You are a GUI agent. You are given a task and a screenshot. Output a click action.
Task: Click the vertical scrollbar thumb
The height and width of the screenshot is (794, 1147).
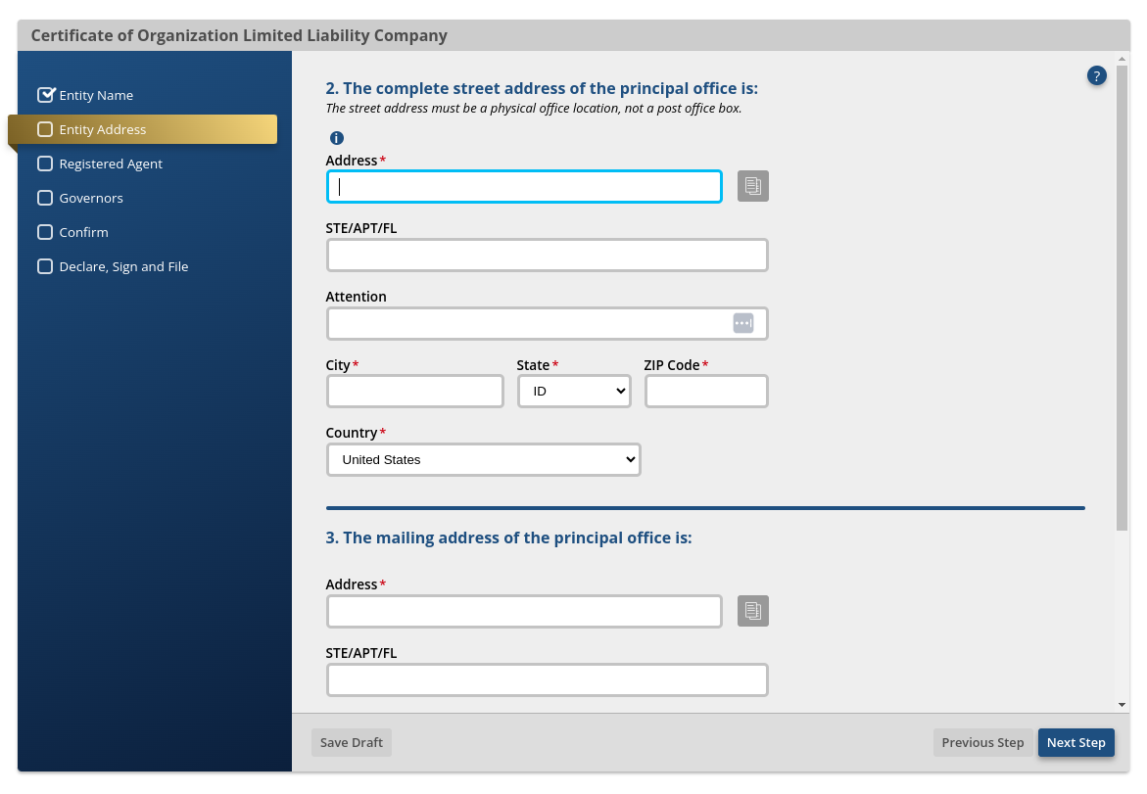point(1122,294)
